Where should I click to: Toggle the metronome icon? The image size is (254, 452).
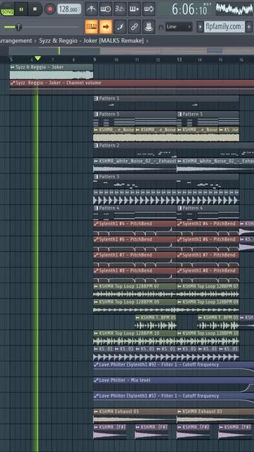point(92,9)
